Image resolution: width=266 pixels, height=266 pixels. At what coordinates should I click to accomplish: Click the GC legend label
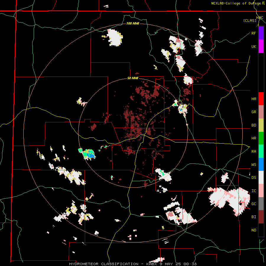254,204
